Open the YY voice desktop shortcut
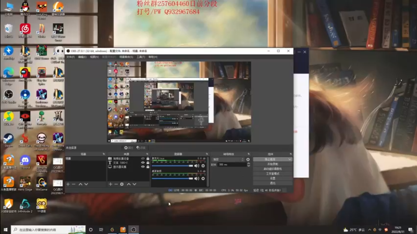 pos(42,206)
